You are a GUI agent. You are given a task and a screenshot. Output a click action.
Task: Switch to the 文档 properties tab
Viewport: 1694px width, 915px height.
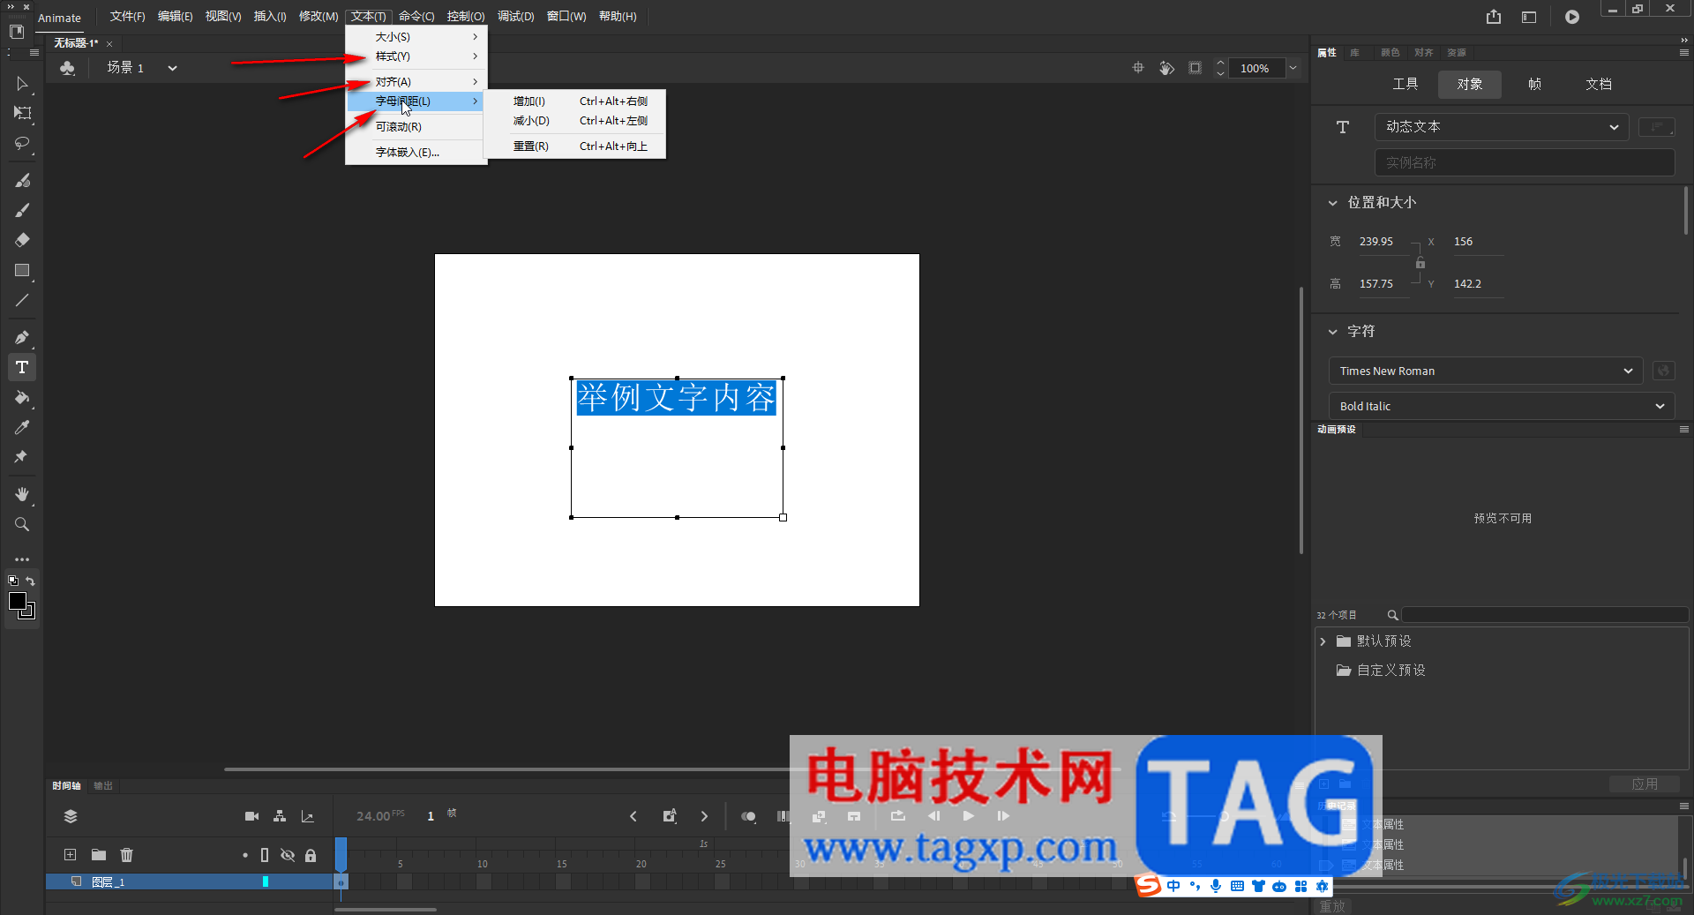pos(1599,84)
